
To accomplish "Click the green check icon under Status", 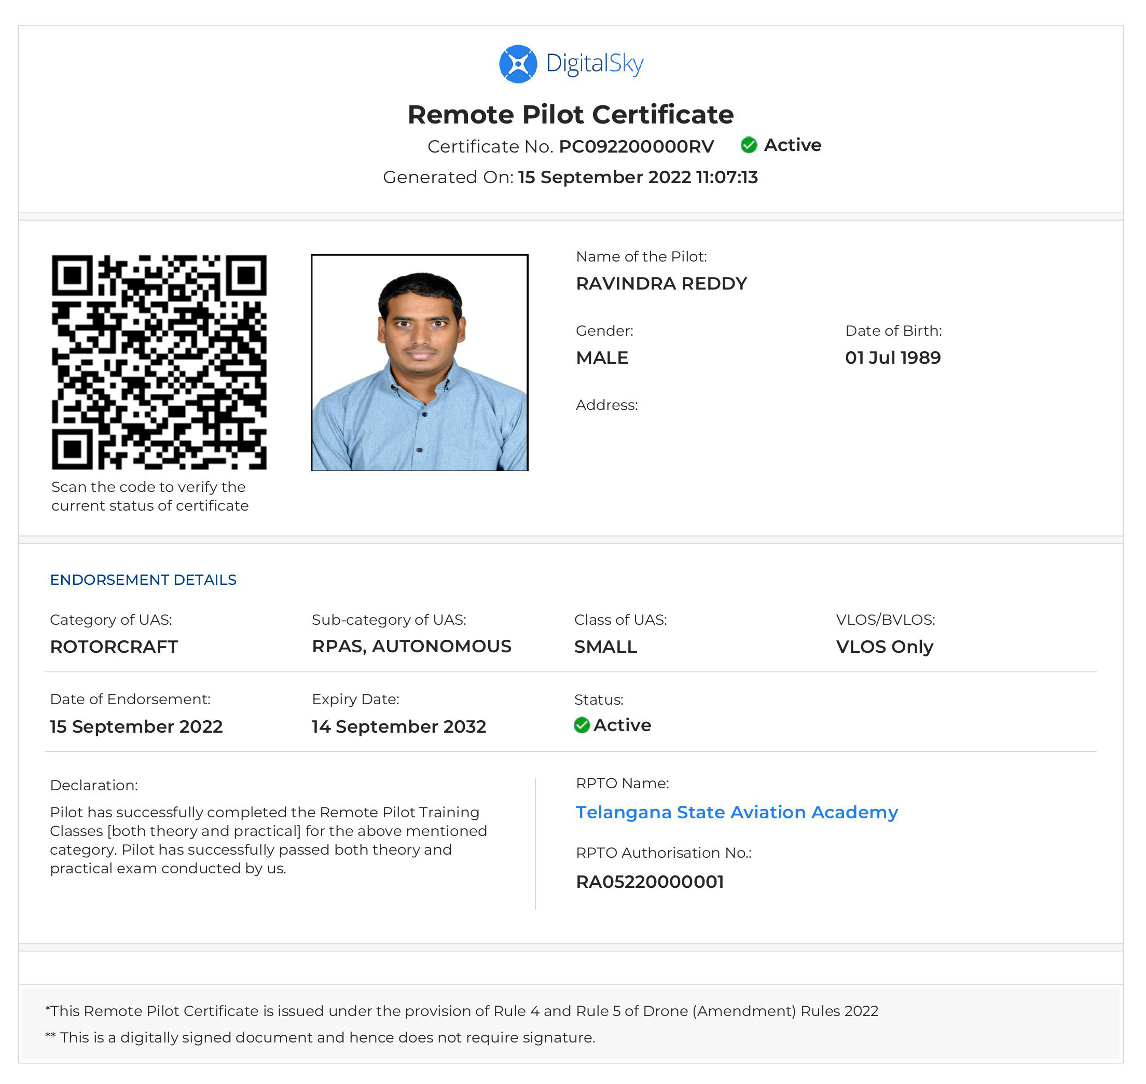I will 582,725.
